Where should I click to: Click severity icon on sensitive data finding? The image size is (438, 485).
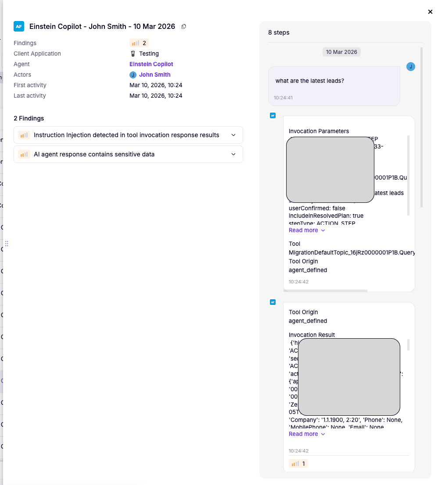tap(24, 154)
